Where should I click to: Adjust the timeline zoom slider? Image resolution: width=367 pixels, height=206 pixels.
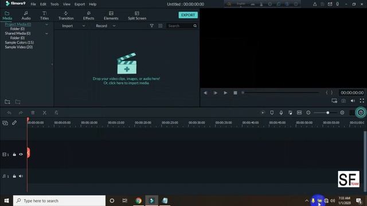tap(325, 113)
